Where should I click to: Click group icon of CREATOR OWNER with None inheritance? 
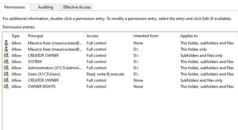(x=6, y=80)
